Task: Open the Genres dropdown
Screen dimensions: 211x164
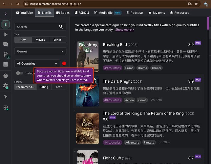Action: [x=40, y=51]
